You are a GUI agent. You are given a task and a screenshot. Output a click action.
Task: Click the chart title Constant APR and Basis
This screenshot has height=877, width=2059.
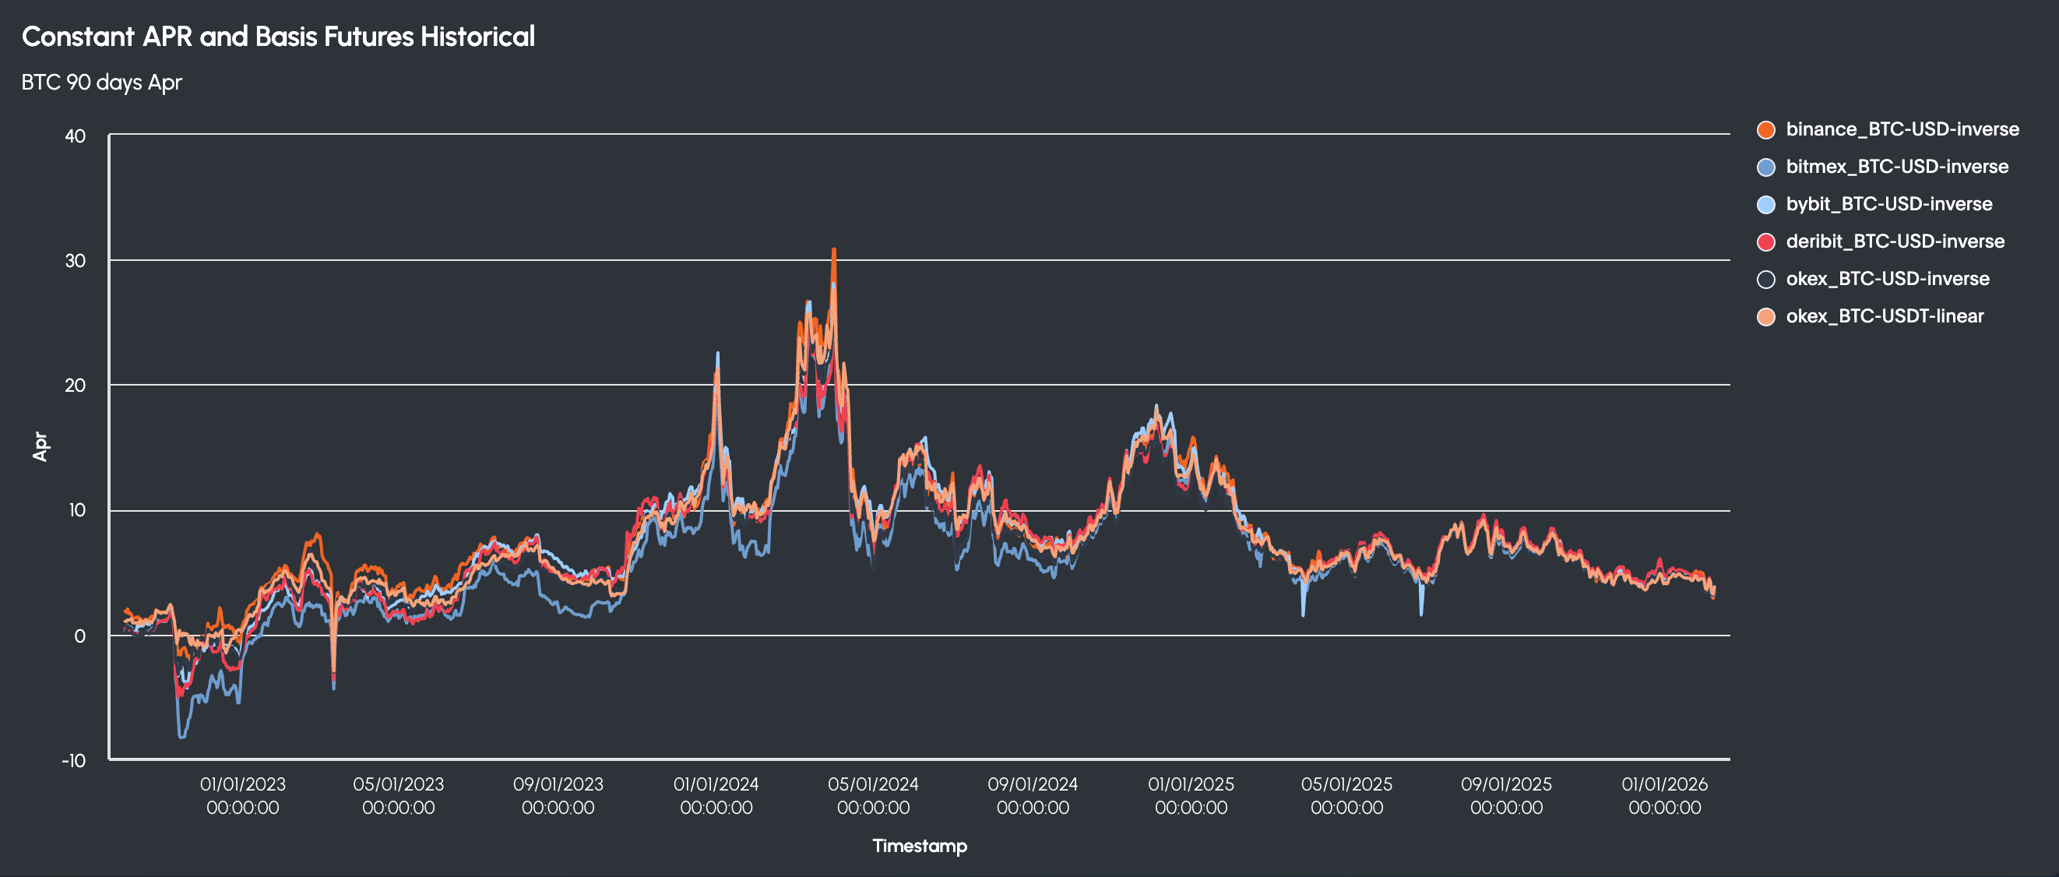pos(277,37)
